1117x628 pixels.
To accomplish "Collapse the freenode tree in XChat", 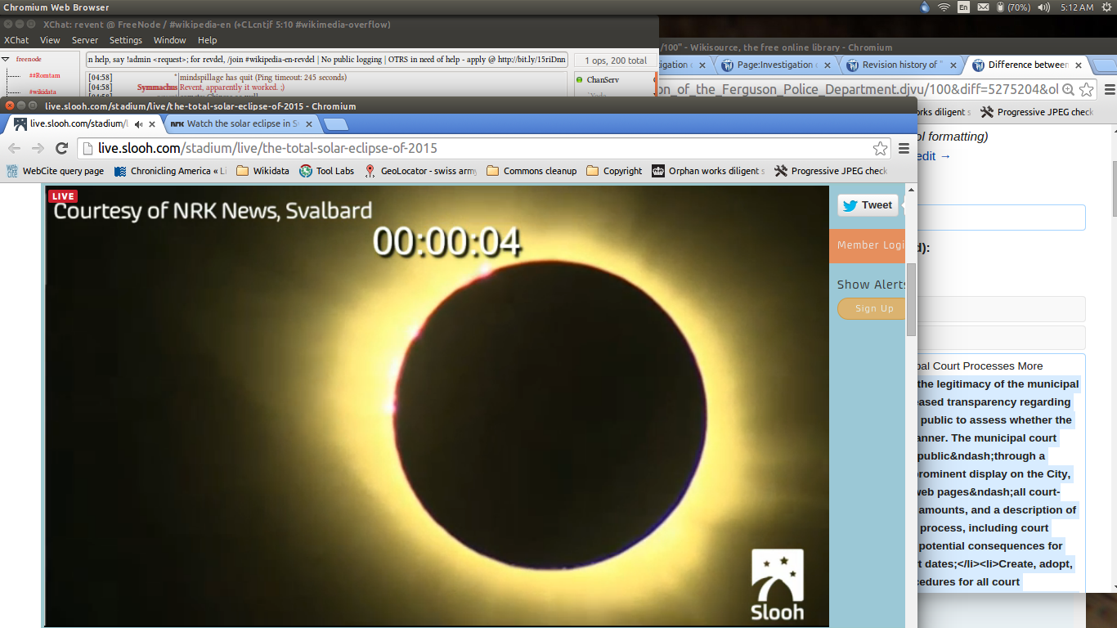I will point(6,60).
